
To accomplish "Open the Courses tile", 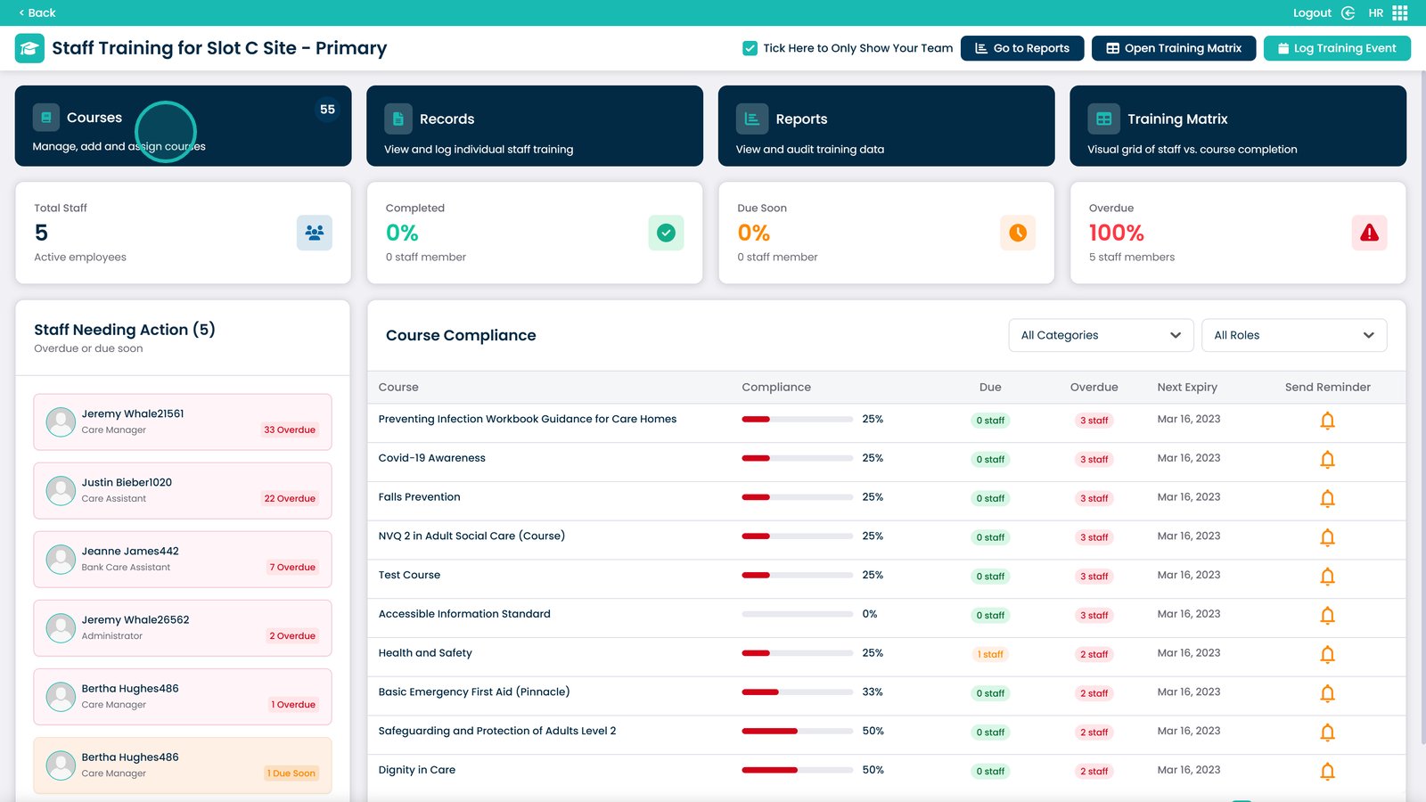I will point(183,126).
